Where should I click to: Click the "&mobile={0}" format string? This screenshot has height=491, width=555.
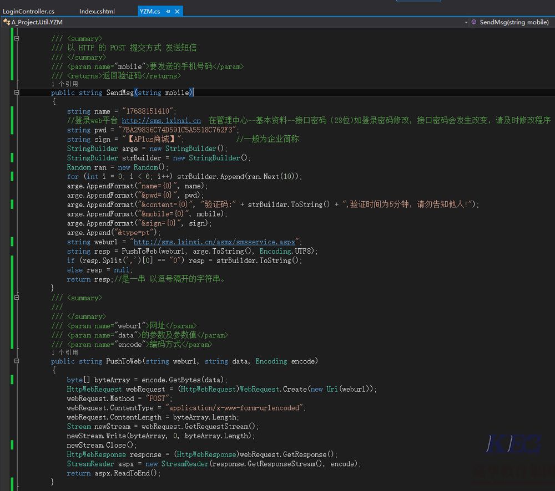point(163,214)
